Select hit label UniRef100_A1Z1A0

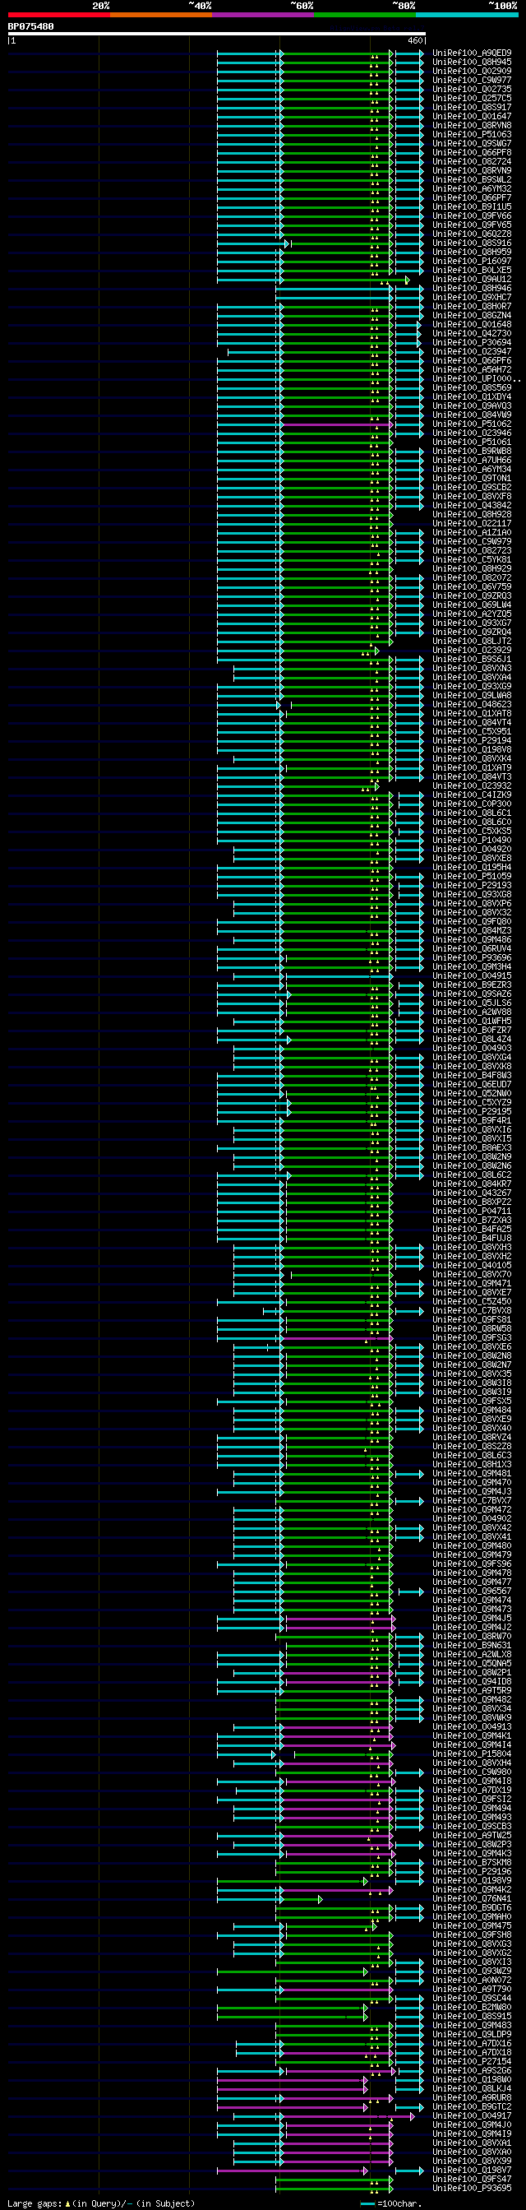[x=472, y=533]
